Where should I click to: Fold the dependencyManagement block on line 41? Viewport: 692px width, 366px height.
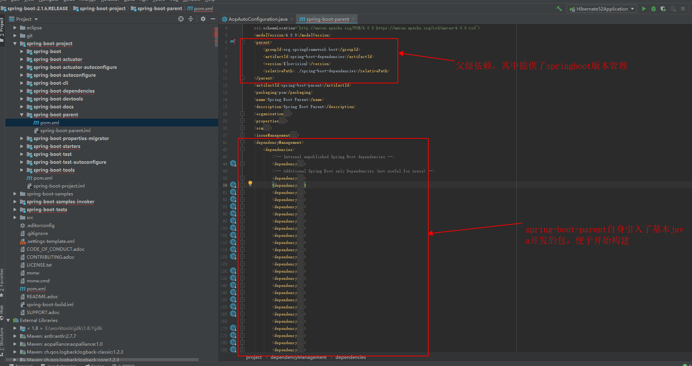click(x=243, y=142)
